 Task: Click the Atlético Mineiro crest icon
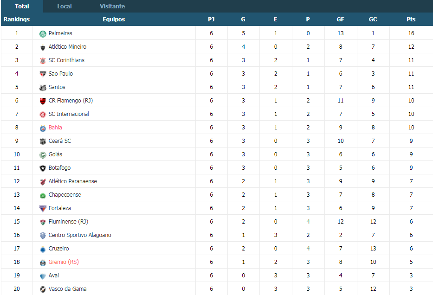tap(43, 47)
